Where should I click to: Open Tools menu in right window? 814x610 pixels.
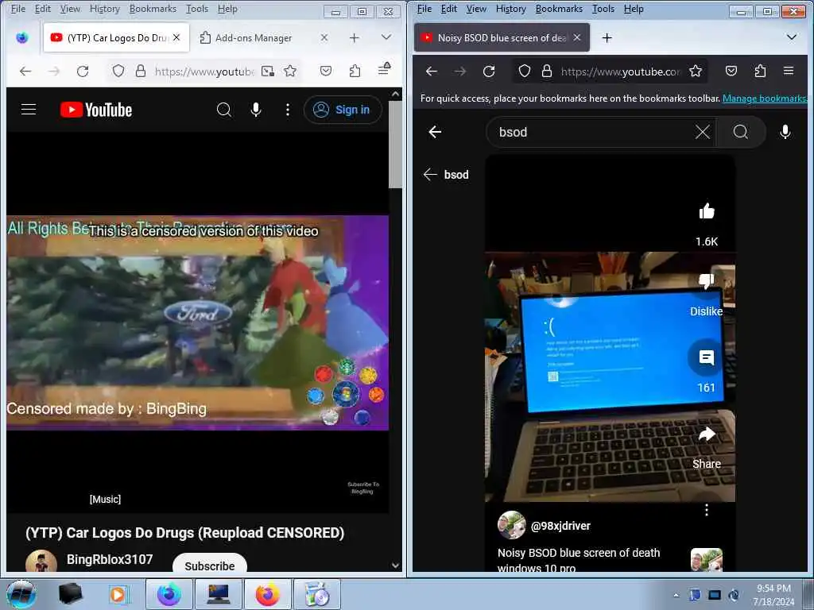click(x=603, y=9)
